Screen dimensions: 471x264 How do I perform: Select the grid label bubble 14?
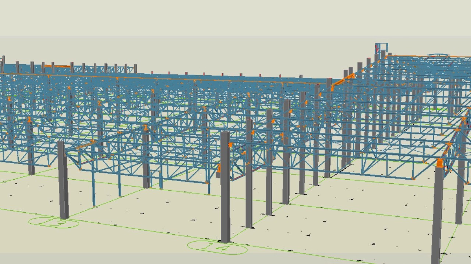tap(217, 248)
